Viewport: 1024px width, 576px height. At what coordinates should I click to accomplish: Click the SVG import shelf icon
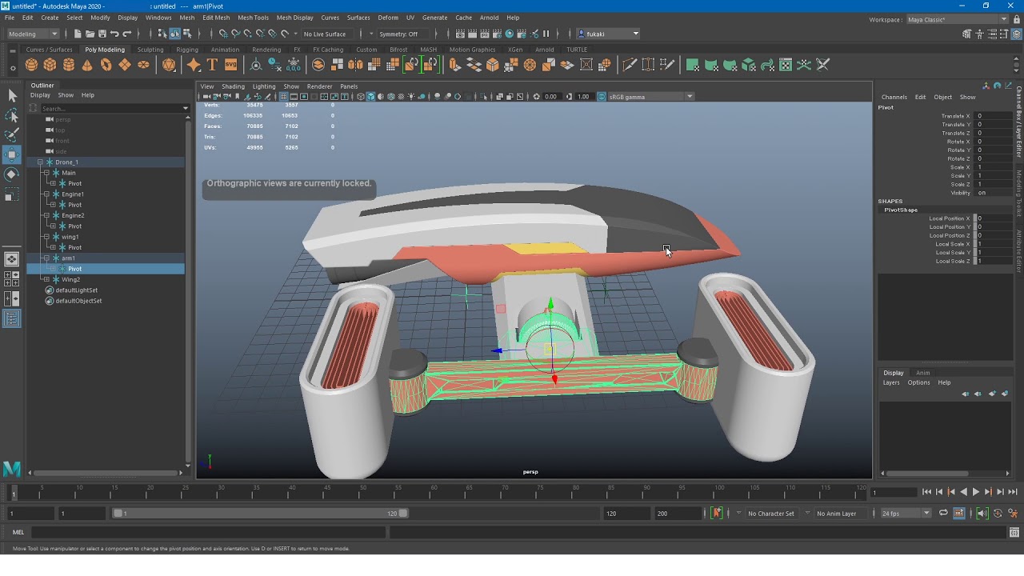coord(230,65)
